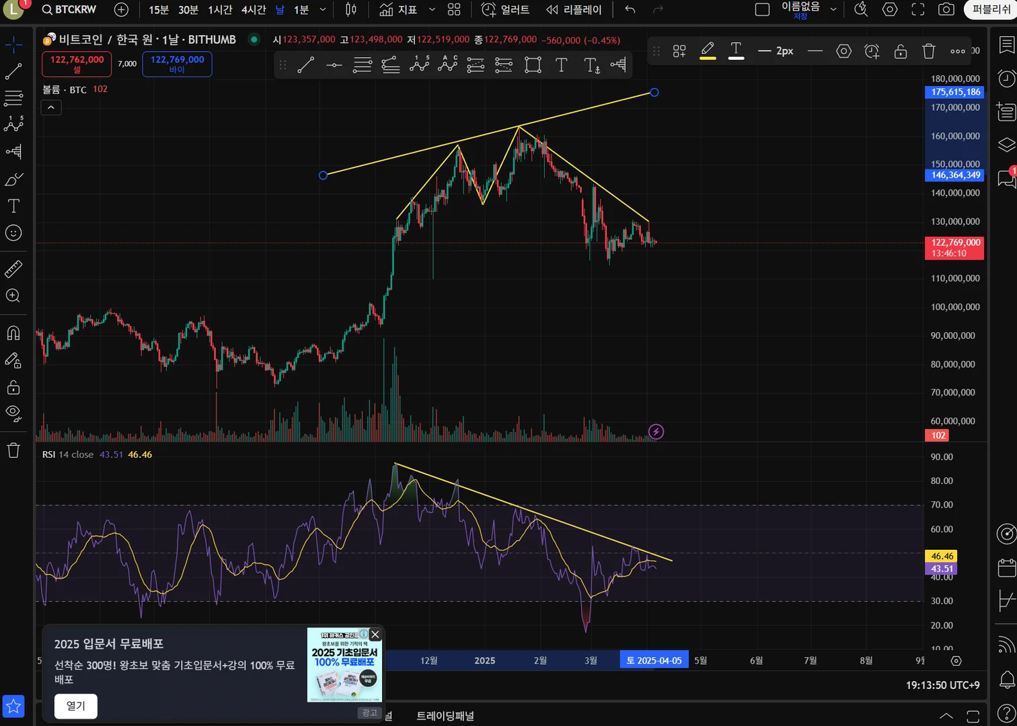Open the 트레이딩패널 tab
Viewport: 1017px width, 726px height.
445,716
